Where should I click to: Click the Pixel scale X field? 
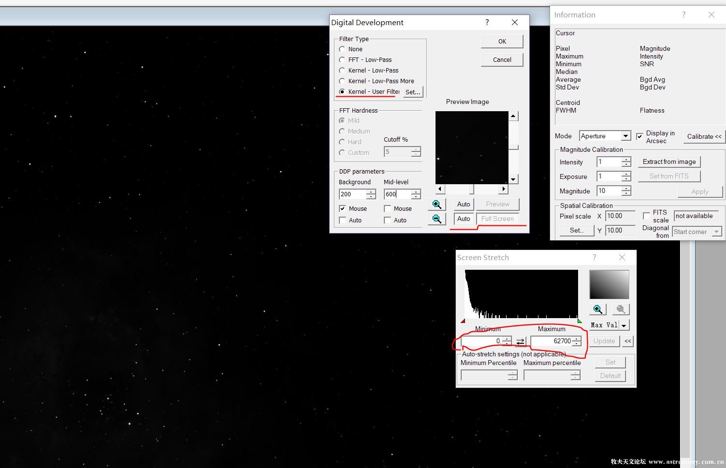point(620,216)
